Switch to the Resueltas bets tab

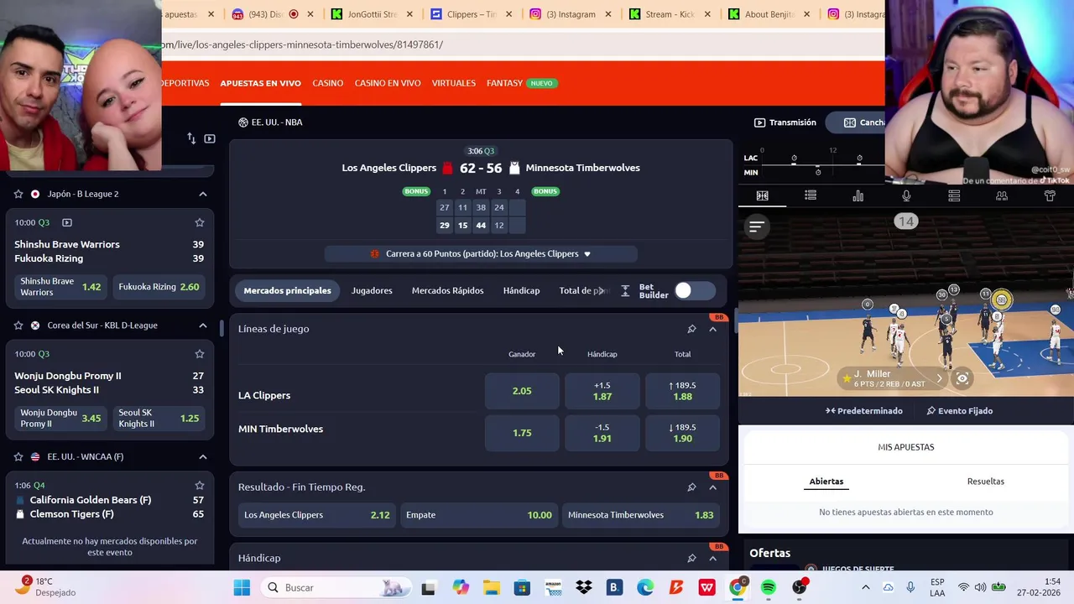coord(985,482)
